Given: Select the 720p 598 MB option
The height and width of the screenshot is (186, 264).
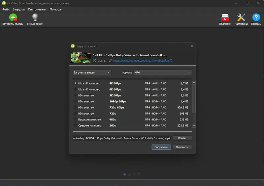Looking at the screenshot, I should (x=75, y=114).
